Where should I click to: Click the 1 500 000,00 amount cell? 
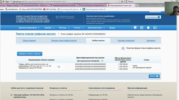click(x=123, y=64)
